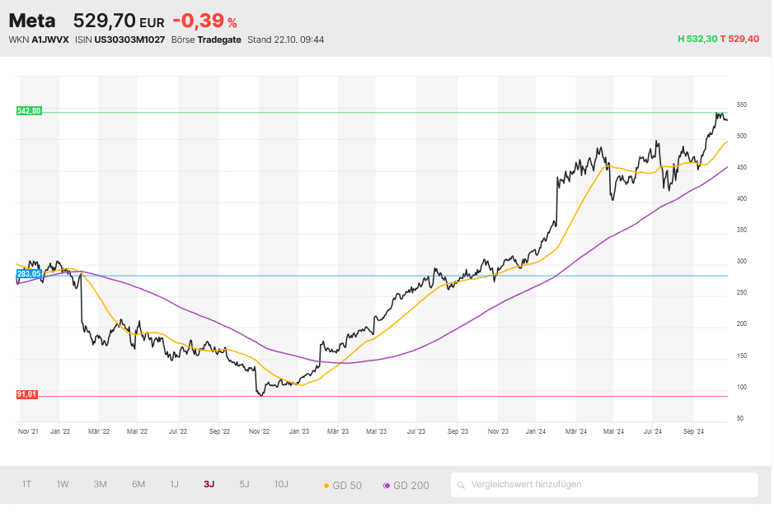774x512 pixels.
Task: Click the Nov '23 axis label
Action: click(x=498, y=431)
